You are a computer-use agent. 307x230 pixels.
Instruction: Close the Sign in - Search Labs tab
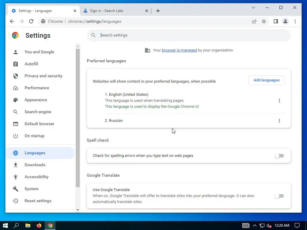point(146,11)
